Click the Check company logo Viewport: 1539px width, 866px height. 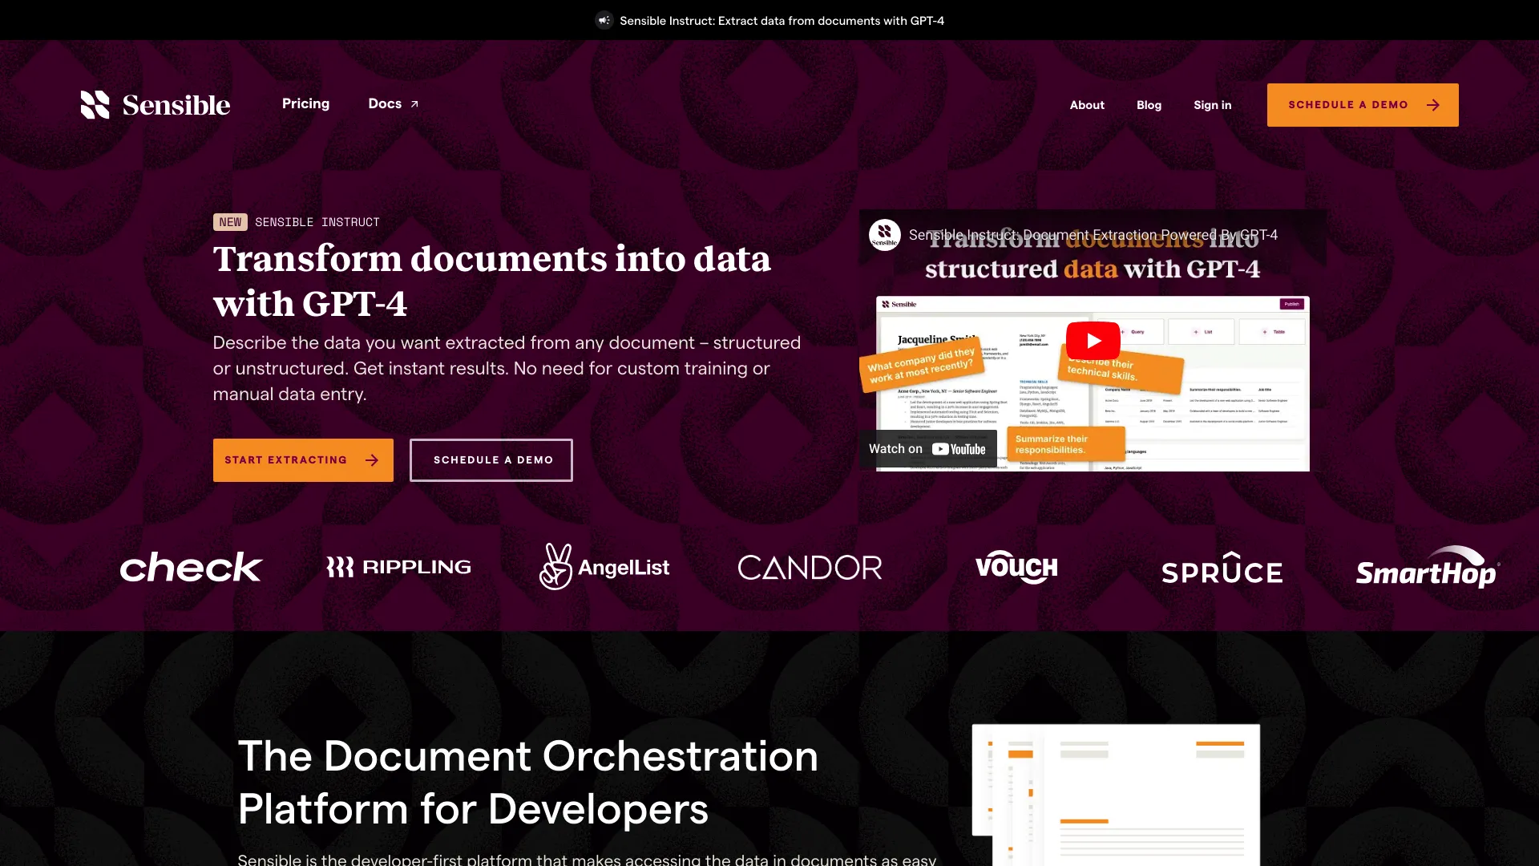click(x=191, y=567)
